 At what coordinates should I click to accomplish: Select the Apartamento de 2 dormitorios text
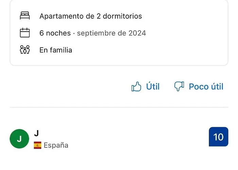(x=91, y=16)
